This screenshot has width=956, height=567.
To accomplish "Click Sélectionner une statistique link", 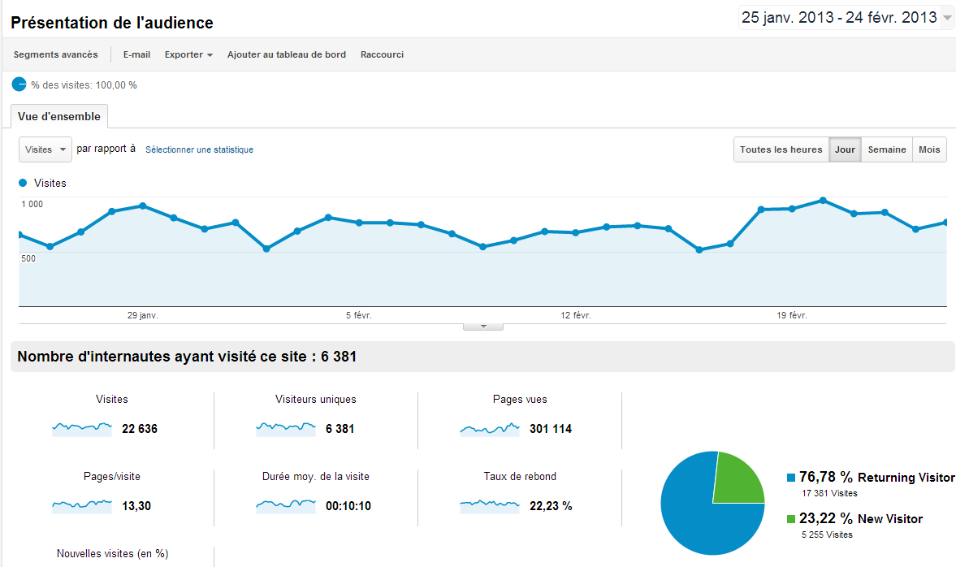I will click(199, 149).
